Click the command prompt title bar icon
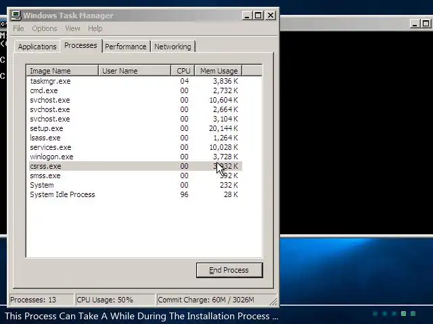 click(x=3, y=24)
